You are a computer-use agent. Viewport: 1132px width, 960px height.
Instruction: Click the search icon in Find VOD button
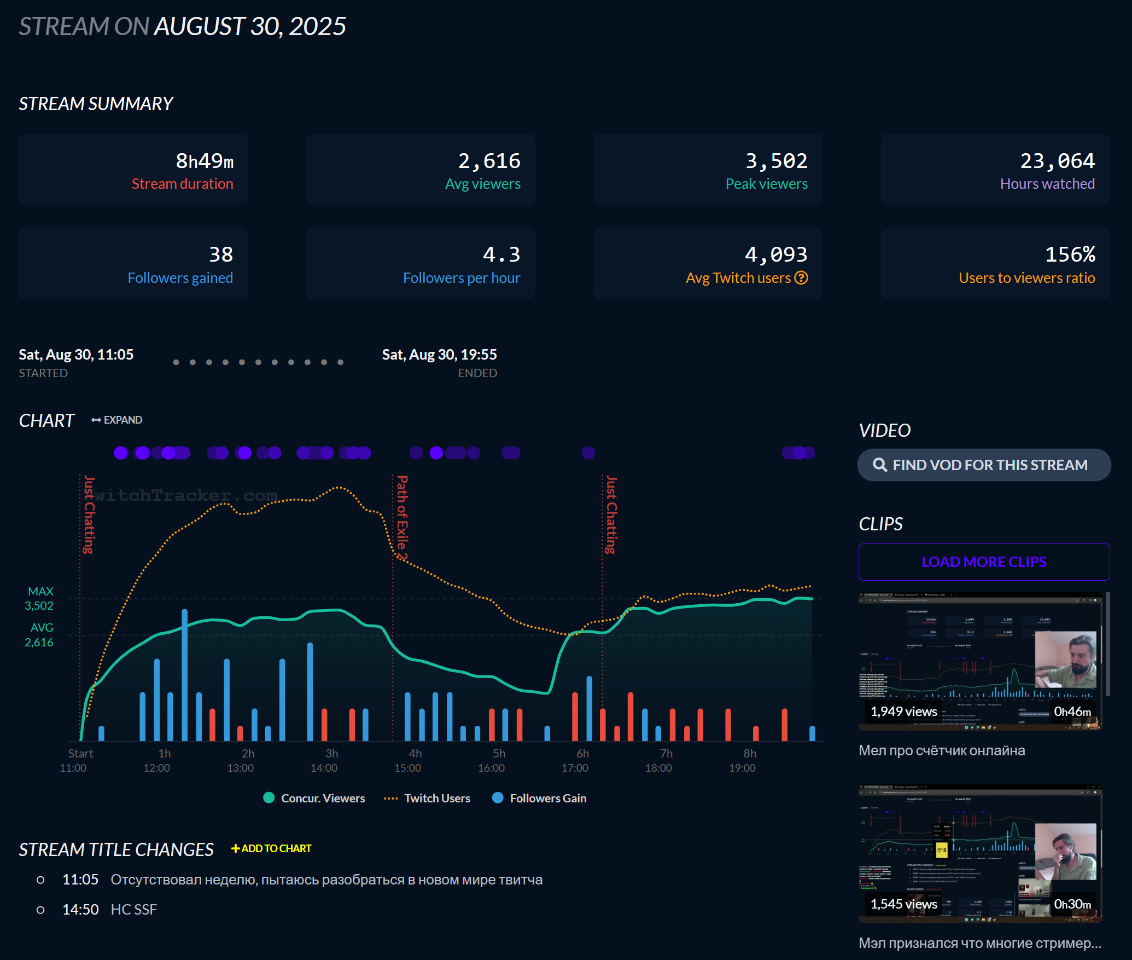coord(879,465)
